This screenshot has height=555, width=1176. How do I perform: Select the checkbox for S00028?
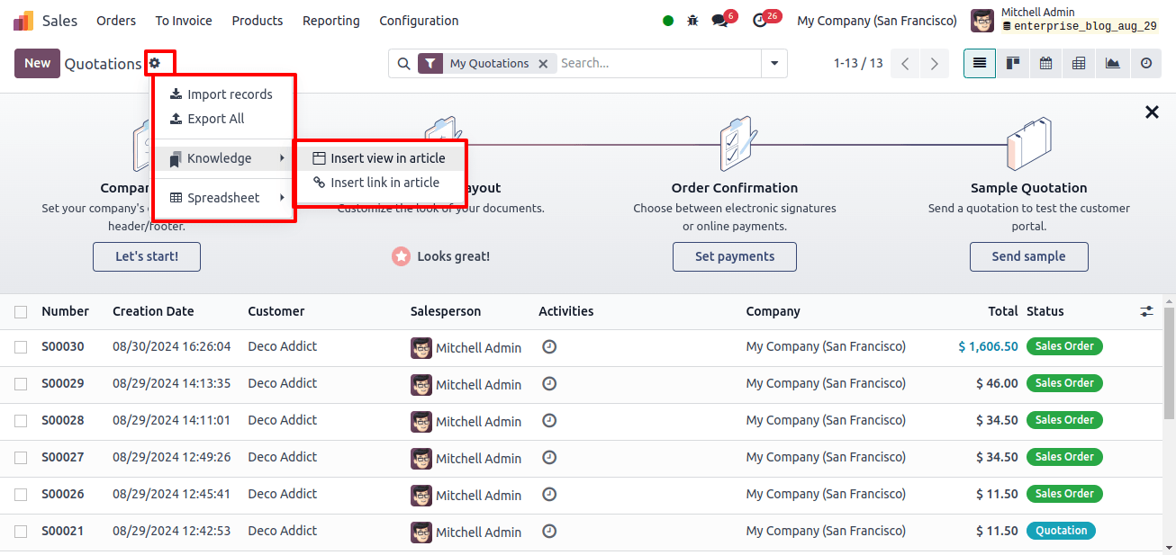21,421
